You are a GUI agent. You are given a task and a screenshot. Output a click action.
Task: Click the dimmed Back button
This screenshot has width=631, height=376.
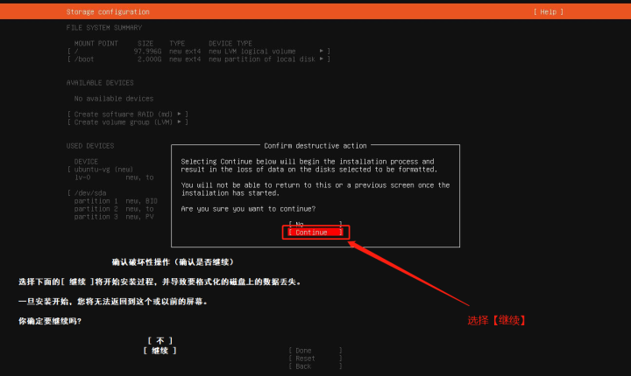pyautogui.click(x=315, y=366)
